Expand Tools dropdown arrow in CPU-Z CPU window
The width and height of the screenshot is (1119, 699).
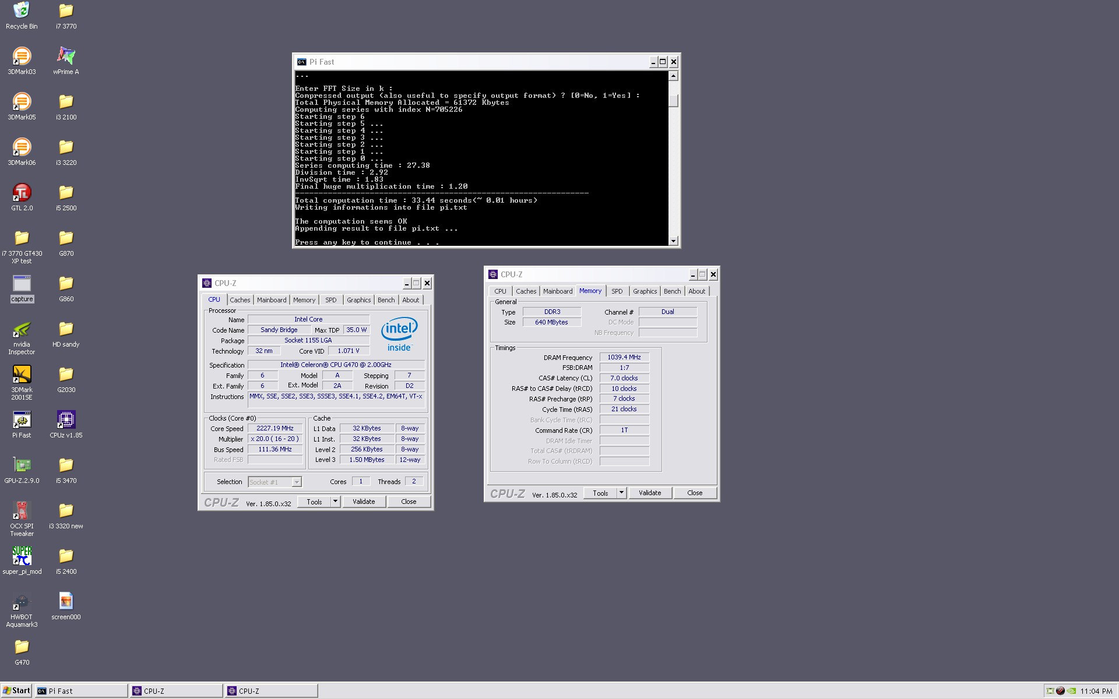pyautogui.click(x=335, y=502)
